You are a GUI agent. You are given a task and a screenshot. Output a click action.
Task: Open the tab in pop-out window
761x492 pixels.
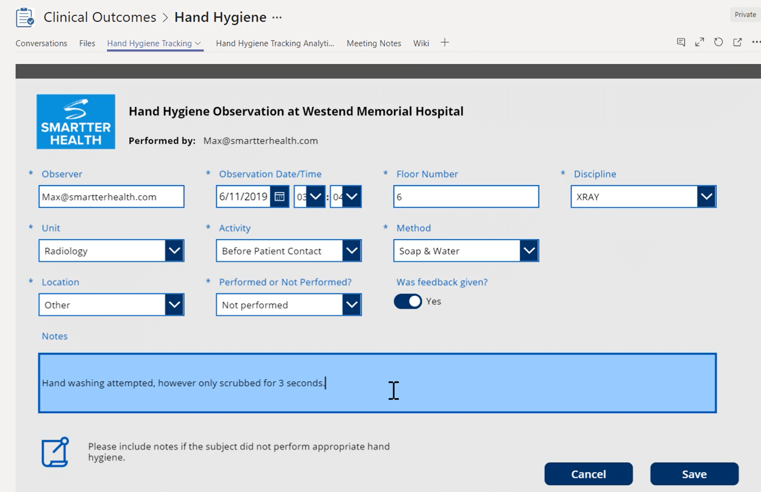point(737,42)
